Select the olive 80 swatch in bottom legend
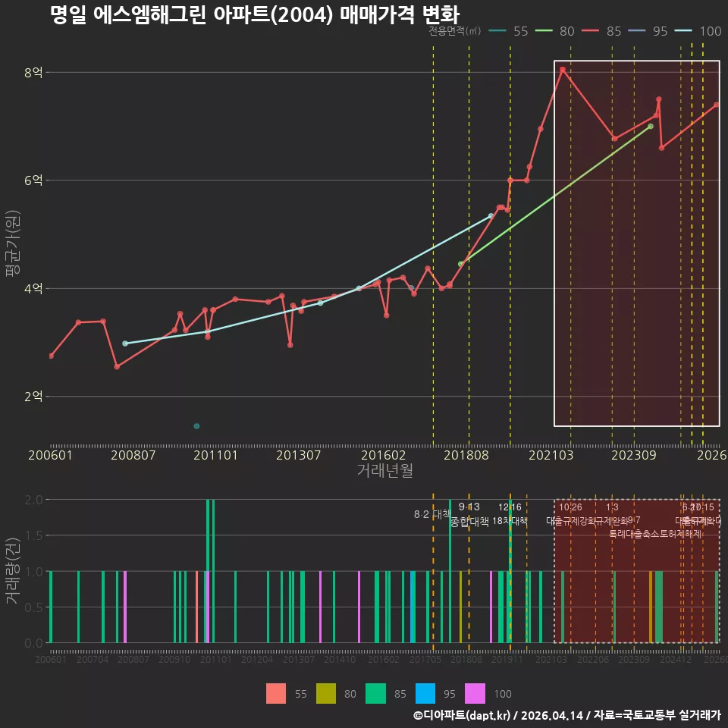 (326, 694)
